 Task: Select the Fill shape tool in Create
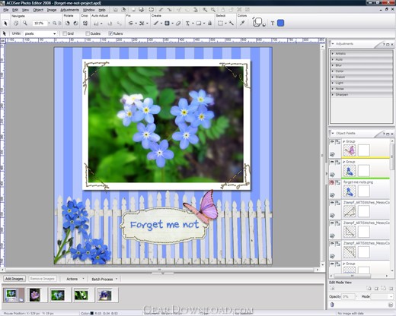tap(167, 24)
